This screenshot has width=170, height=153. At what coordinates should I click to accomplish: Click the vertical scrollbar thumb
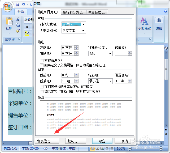[x=166, y=69]
